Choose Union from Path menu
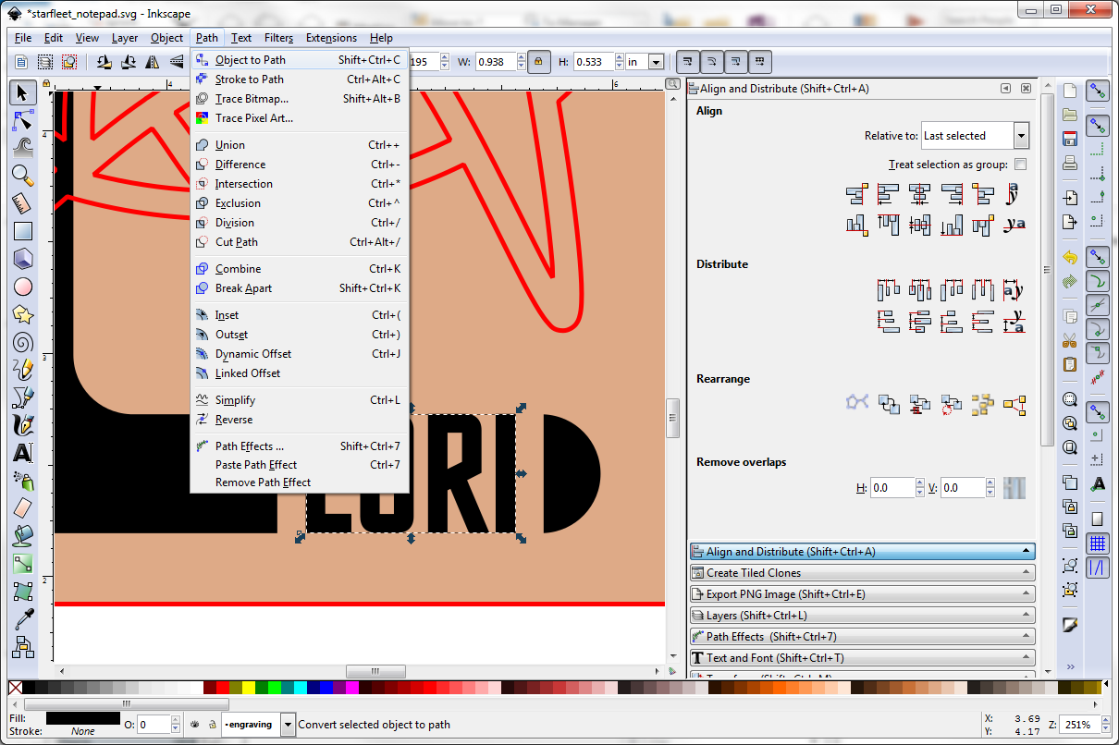This screenshot has width=1119, height=745. click(300, 145)
